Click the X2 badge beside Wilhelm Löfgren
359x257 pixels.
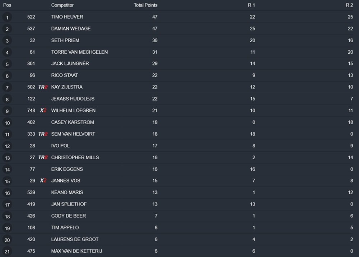[43, 111]
